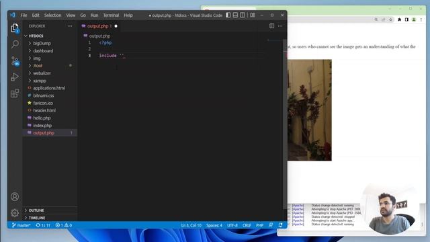Open the File menu
Screen dimensions: 430x242
point(24,15)
